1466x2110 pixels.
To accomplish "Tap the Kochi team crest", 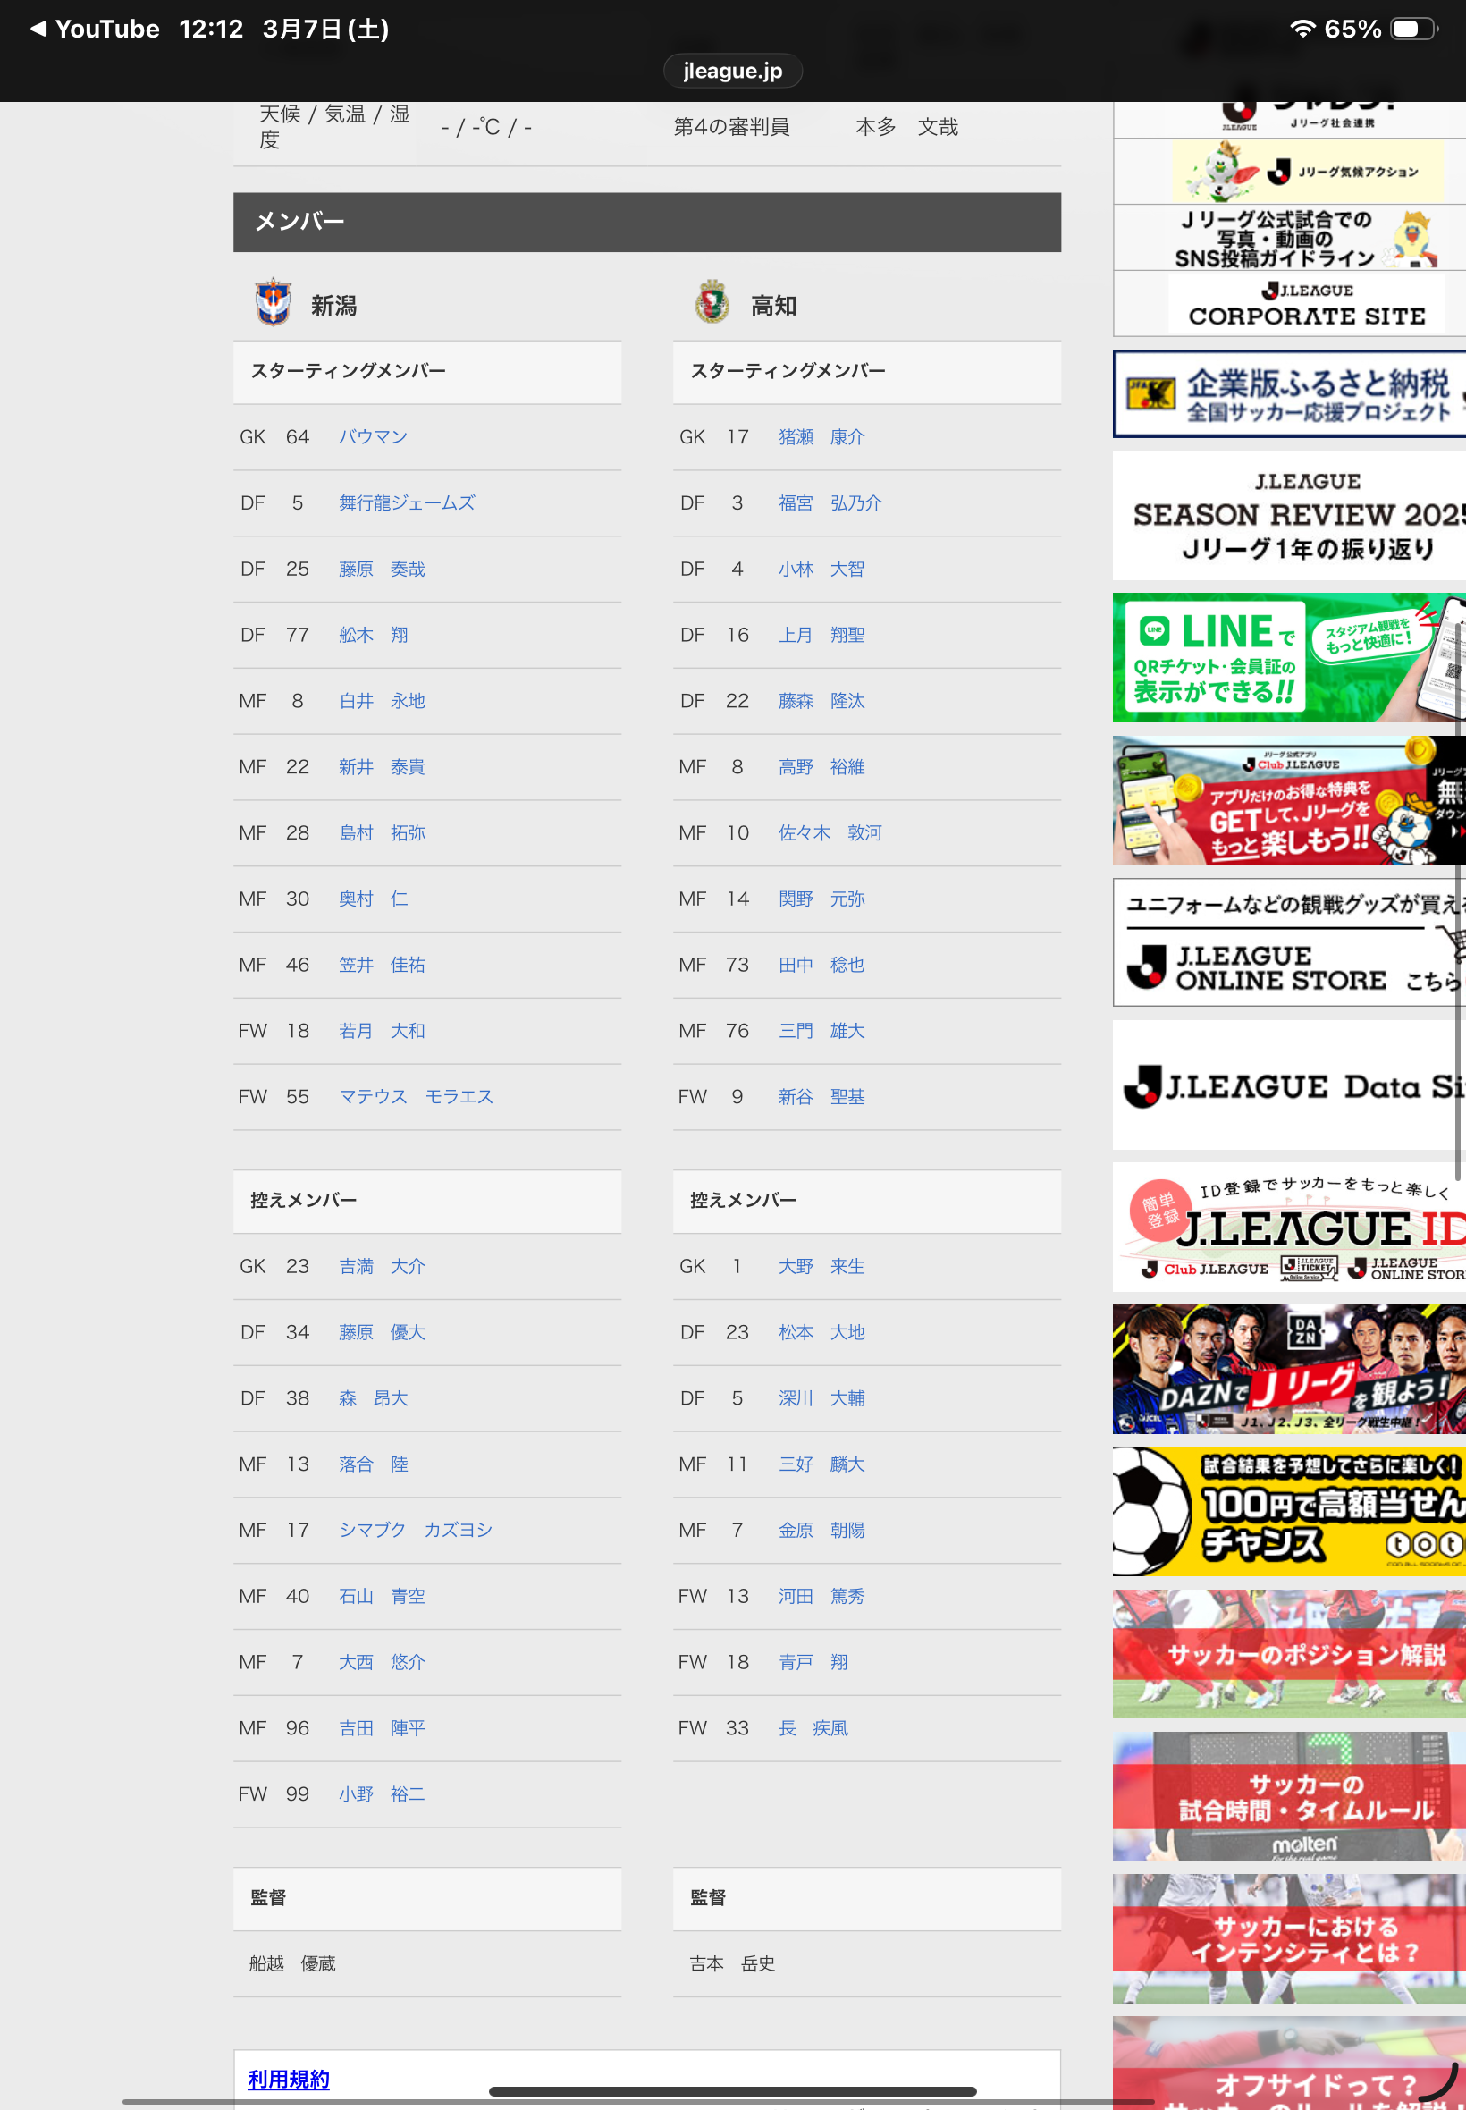I will [x=712, y=303].
